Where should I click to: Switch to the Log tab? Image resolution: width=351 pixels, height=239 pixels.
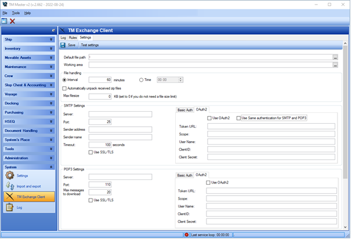point(63,38)
